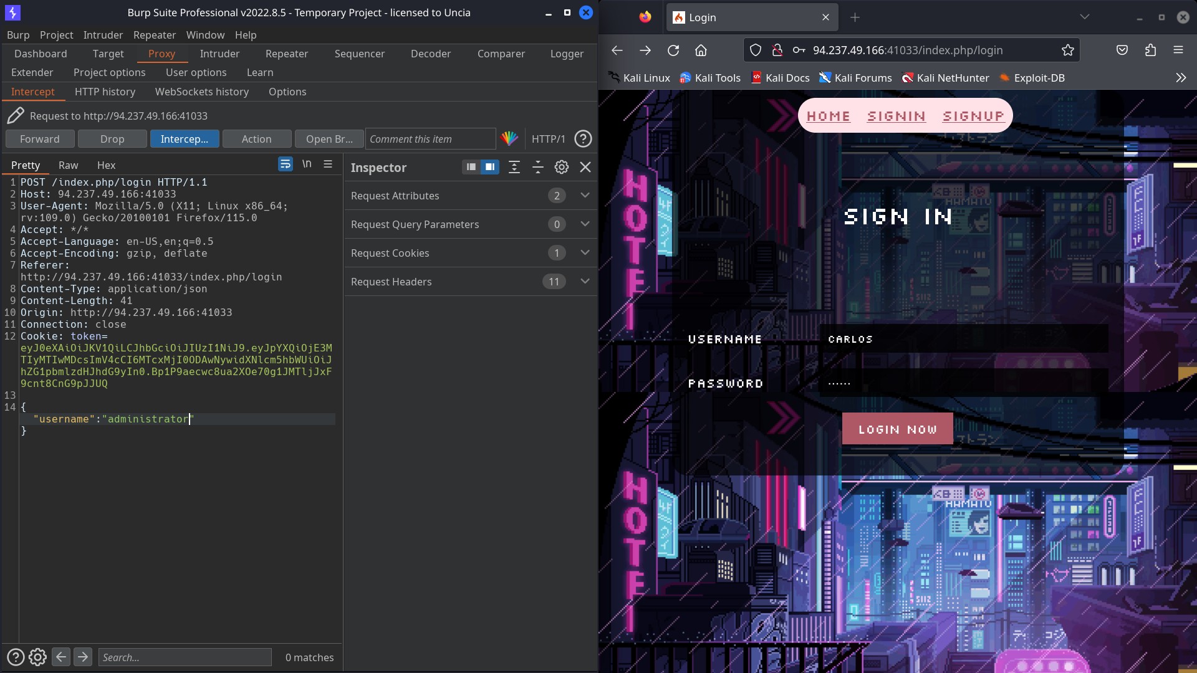Open the Inspector settings gear

click(x=561, y=167)
